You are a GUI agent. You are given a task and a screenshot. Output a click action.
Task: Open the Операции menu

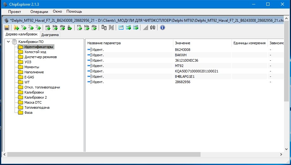pyautogui.click(x=39, y=11)
